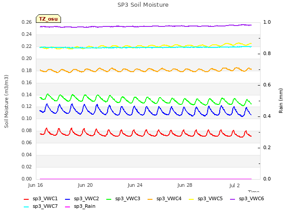Click the Soil Moisture (m3/m3) axis title
This screenshot has height=215, width=287.
coord(6,101)
